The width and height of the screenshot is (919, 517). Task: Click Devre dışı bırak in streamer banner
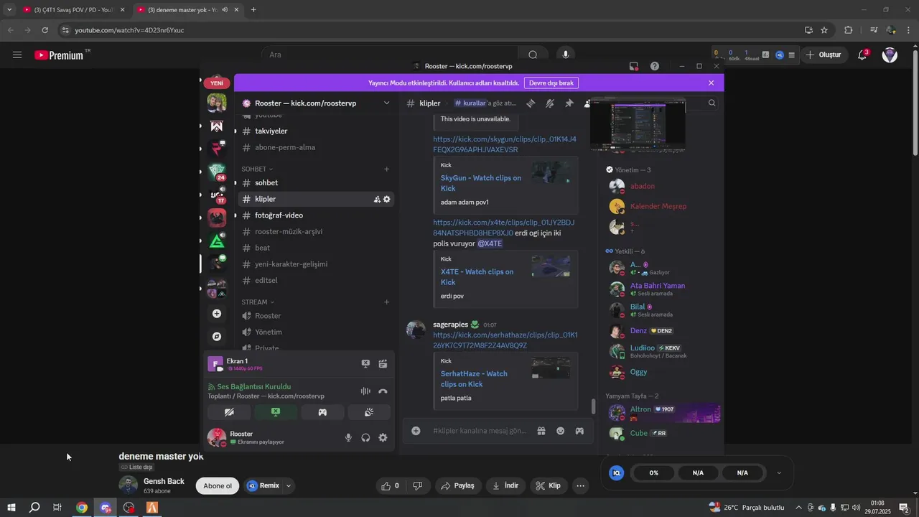click(551, 83)
